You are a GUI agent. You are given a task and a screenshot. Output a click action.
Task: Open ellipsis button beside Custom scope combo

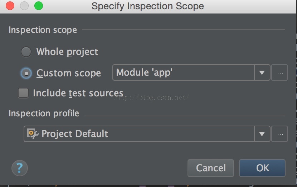click(279, 72)
